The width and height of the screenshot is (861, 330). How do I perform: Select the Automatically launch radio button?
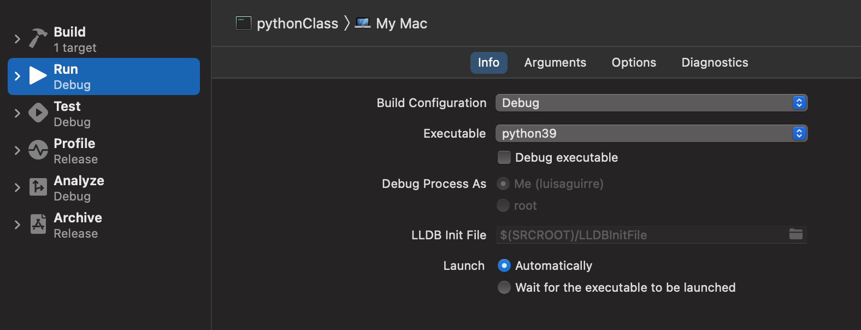coord(504,266)
